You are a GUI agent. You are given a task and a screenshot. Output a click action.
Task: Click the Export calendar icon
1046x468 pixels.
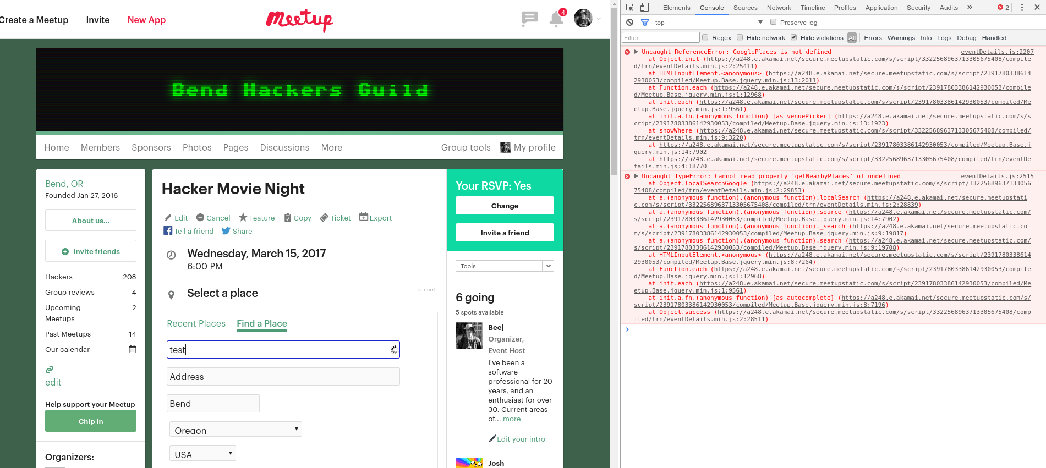(364, 217)
